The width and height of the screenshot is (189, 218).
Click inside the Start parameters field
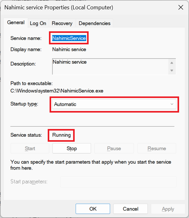pos(118,182)
